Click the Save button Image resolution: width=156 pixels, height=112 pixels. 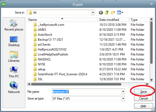click(x=143, y=91)
